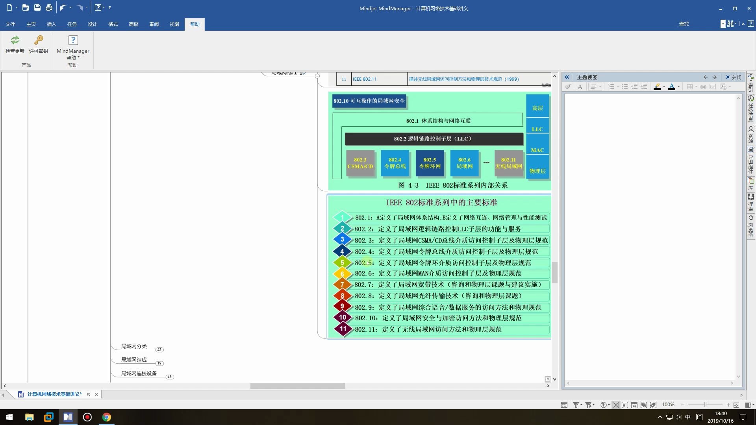Fit map to window in status bar
756x425 pixels.
coord(736,405)
